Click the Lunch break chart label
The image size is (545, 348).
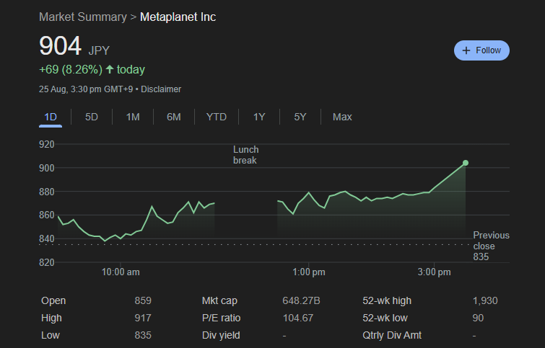pyautogui.click(x=245, y=155)
